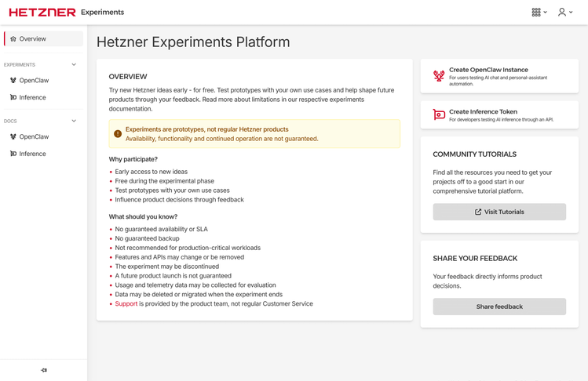The image size is (588, 381).
Task: Open the apps grid menu icon
Action: pyautogui.click(x=536, y=13)
